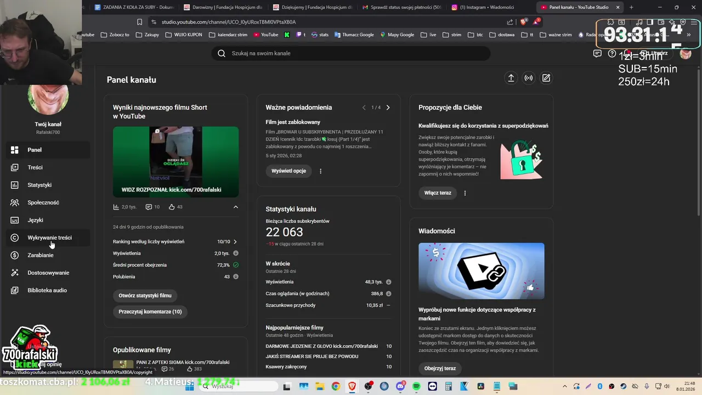Open WUJO KUPON bookmark folder
Screen dimensions: 702x395
coord(183,35)
